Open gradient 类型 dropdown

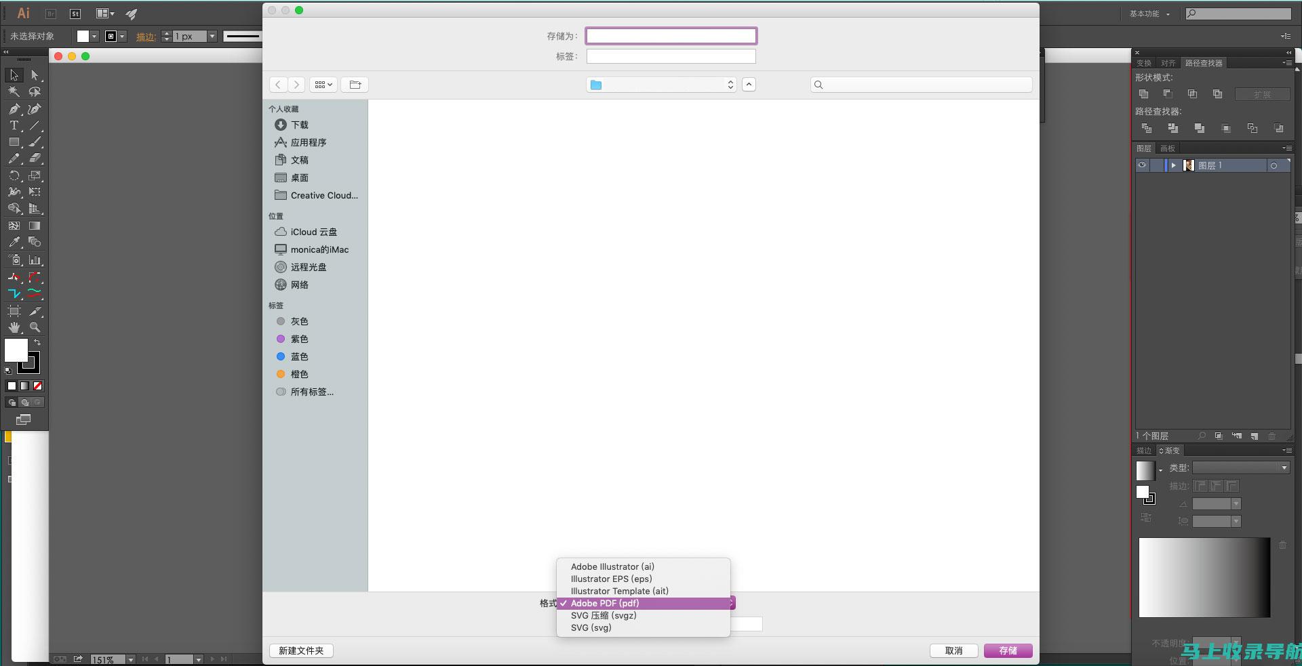point(1241,467)
